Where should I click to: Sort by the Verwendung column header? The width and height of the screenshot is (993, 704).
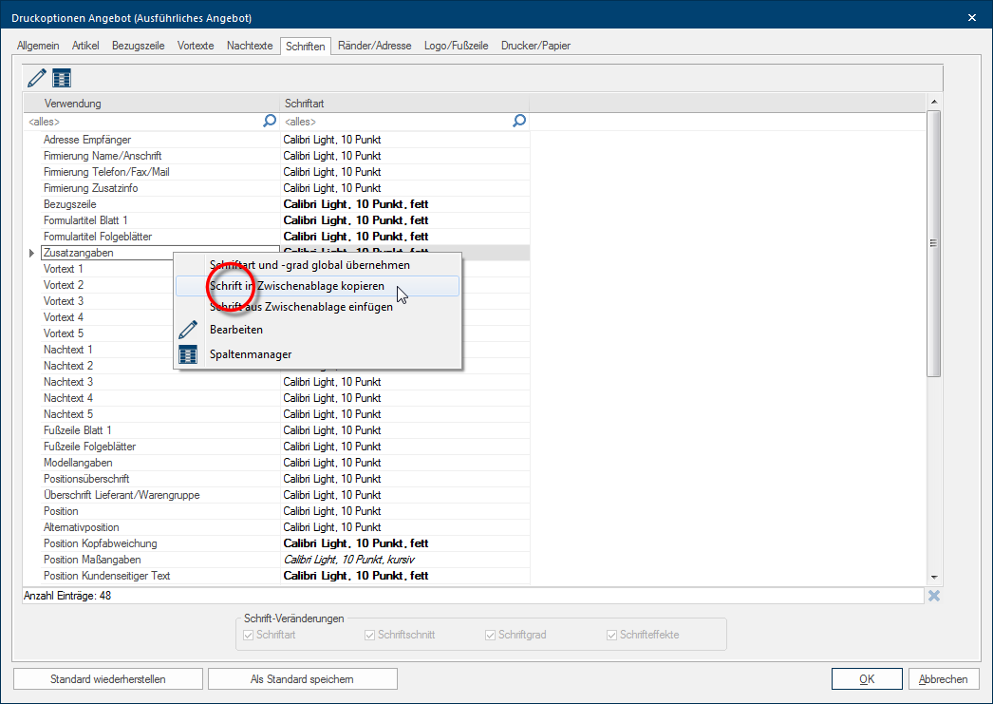[152, 103]
